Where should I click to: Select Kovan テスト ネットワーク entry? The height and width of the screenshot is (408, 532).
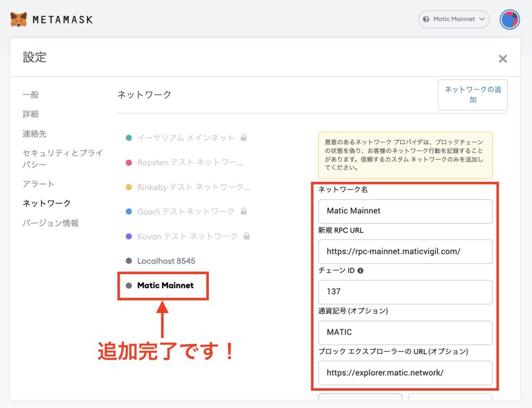[x=187, y=236]
